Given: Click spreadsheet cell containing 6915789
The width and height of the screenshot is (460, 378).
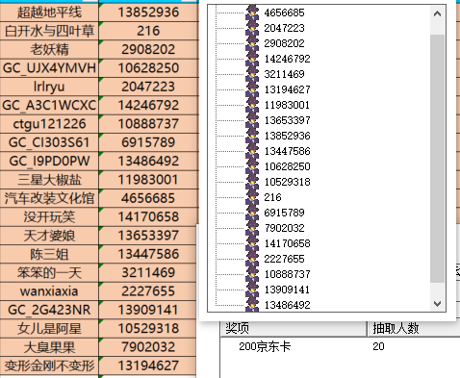Looking at the screenshot, I should (148, 142).
